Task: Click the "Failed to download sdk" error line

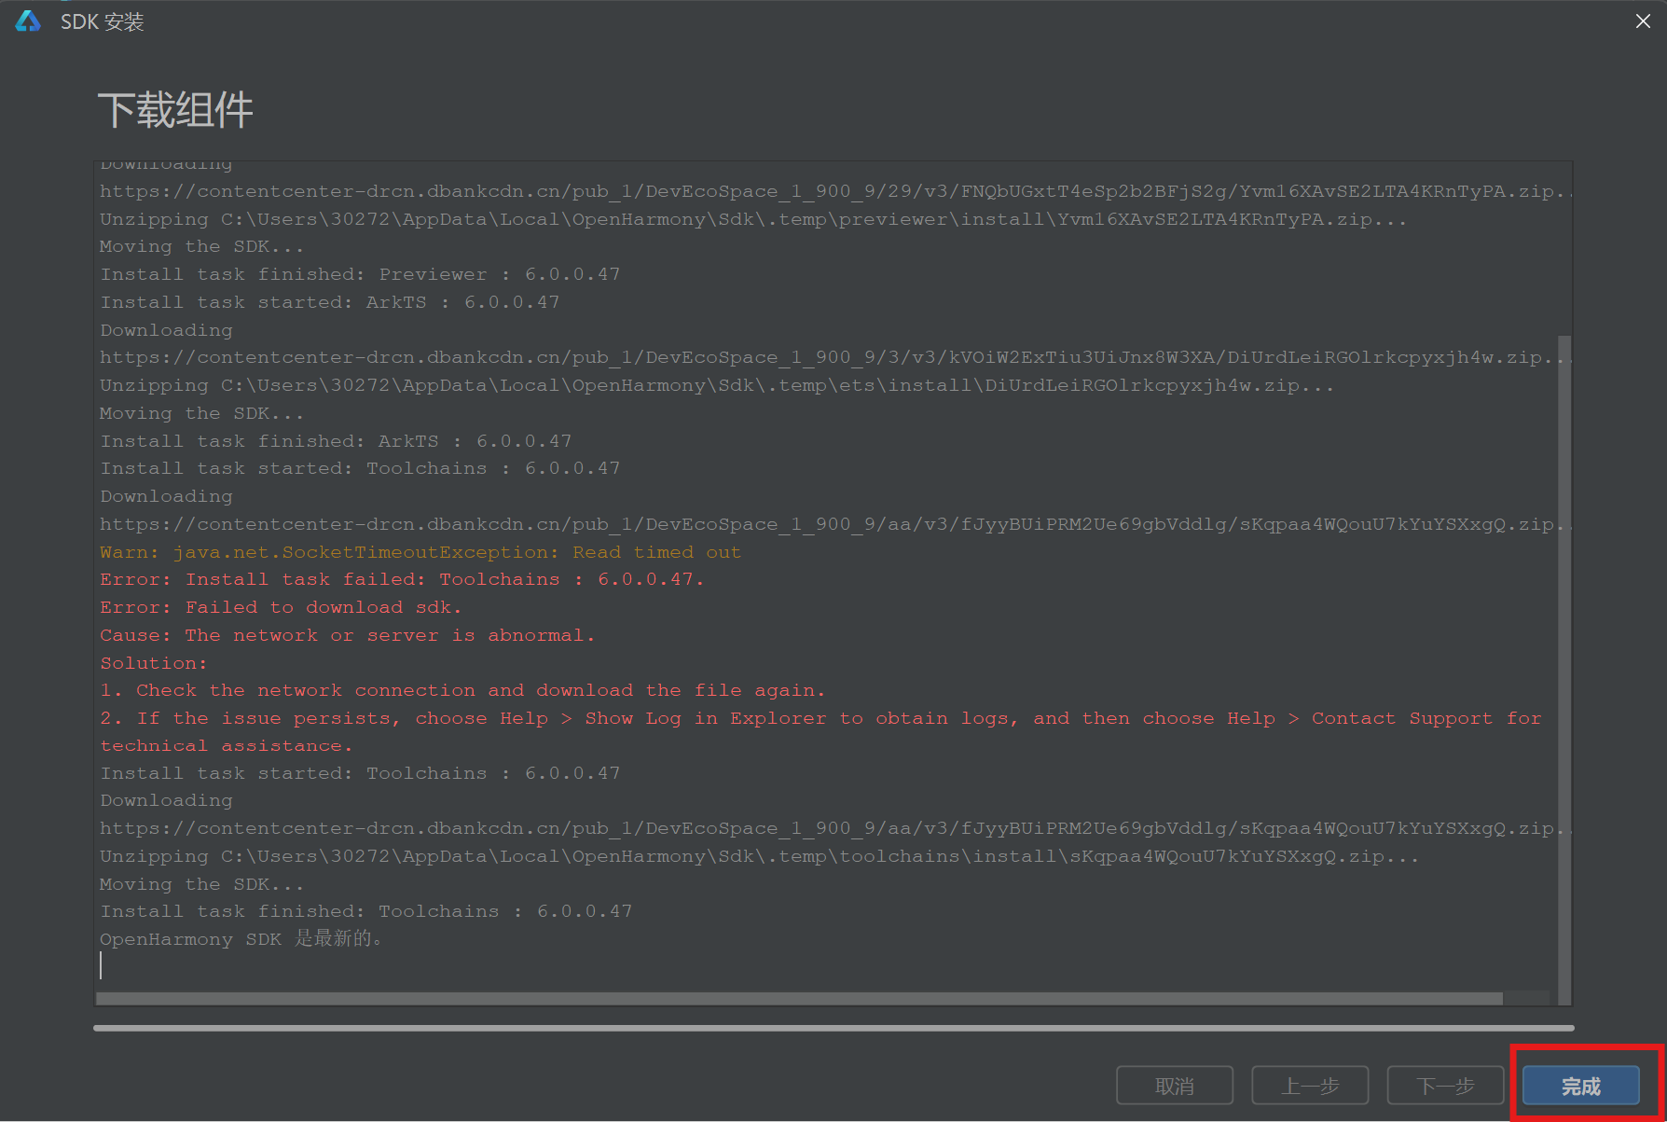Action: point(280,607)
